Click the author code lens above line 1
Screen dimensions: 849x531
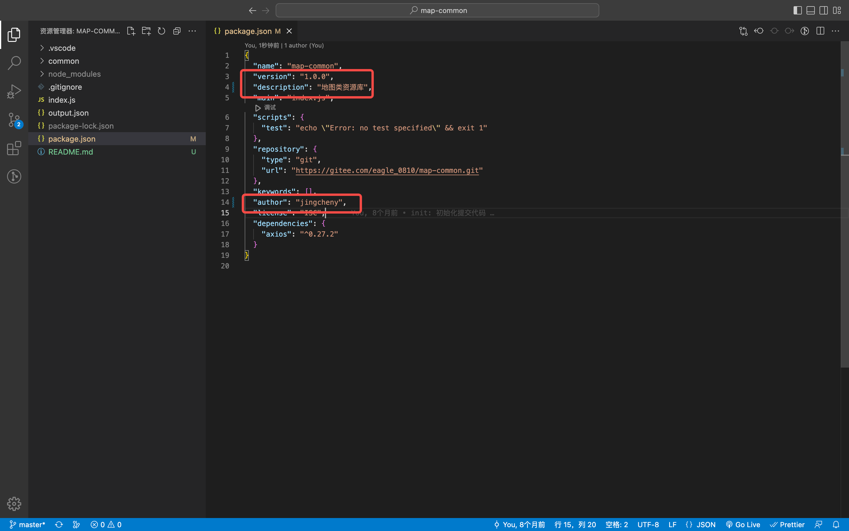[284, 45]
